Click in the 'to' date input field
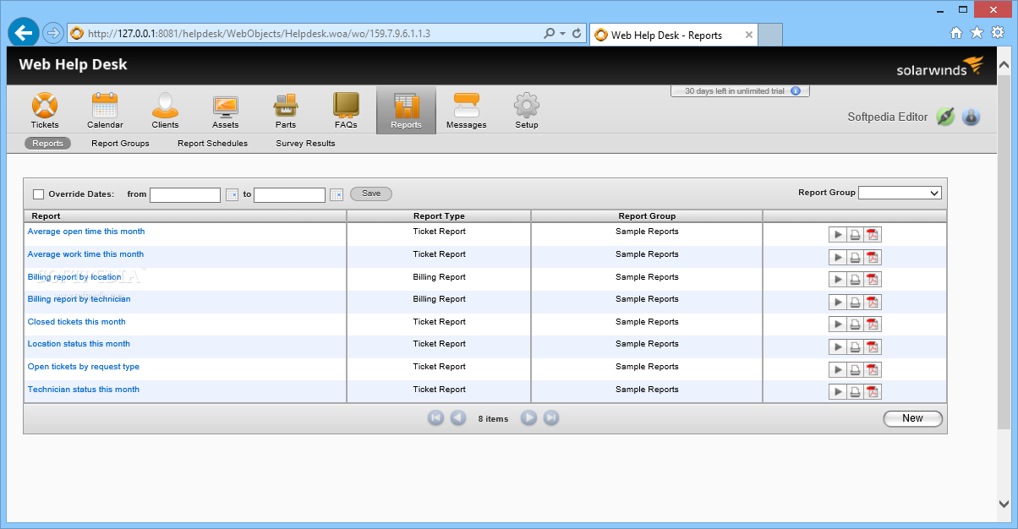Screen dimensions: 1018x529 289,194
